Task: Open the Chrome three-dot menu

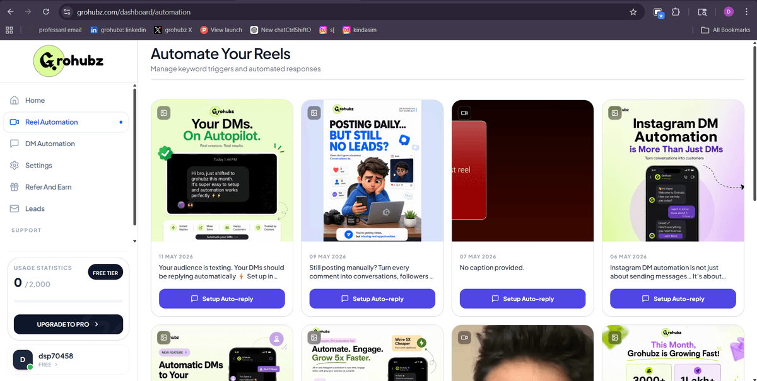Action: pos(747,11)
